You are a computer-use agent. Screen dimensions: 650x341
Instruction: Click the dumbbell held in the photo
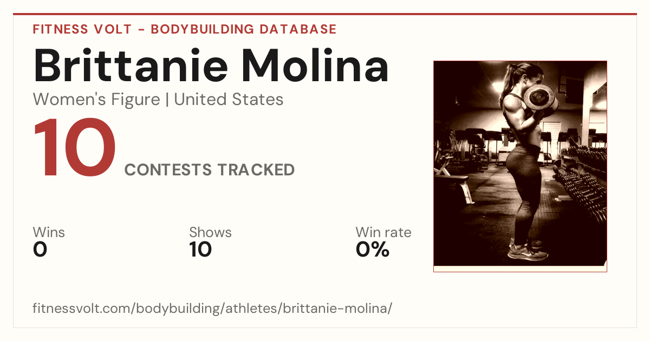click(539, 98)
